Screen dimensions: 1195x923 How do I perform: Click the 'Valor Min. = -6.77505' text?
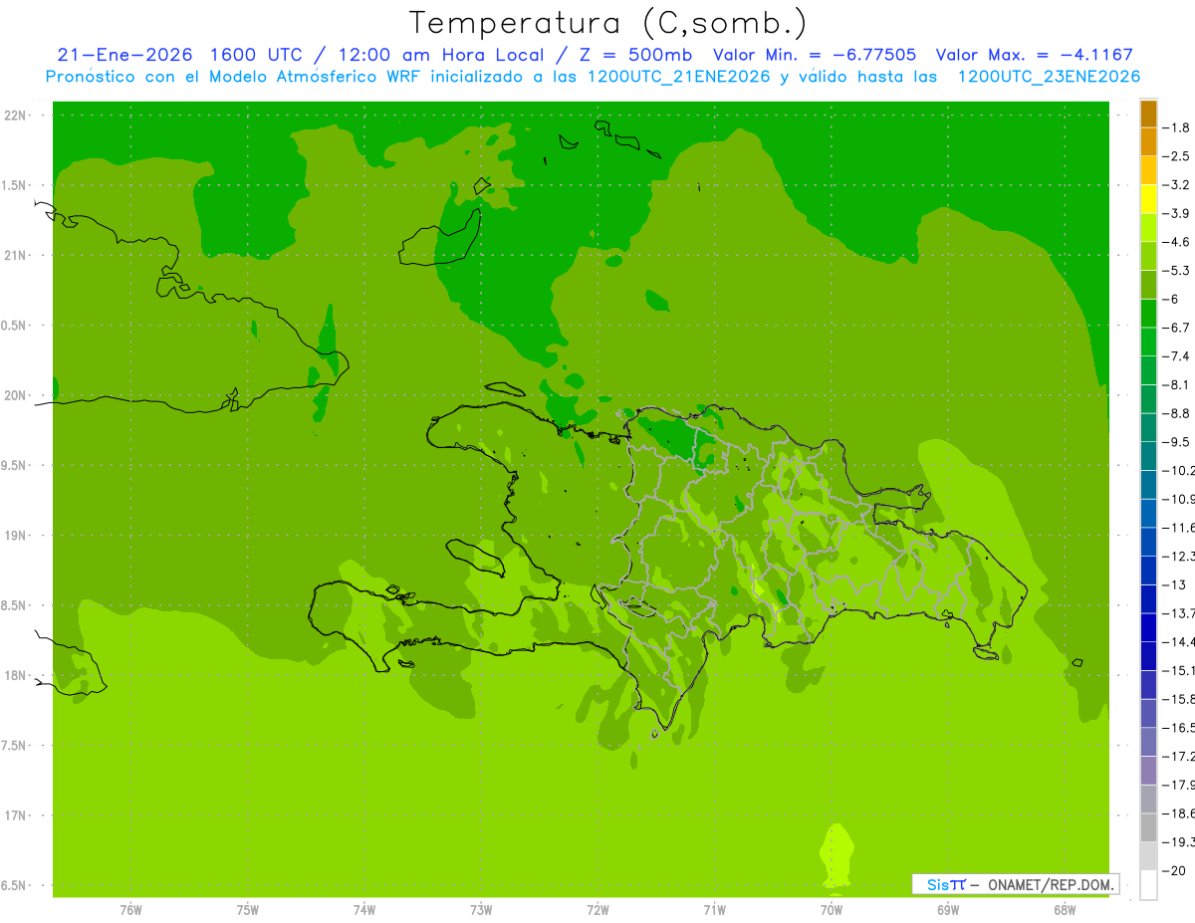[x=815, y=55]
